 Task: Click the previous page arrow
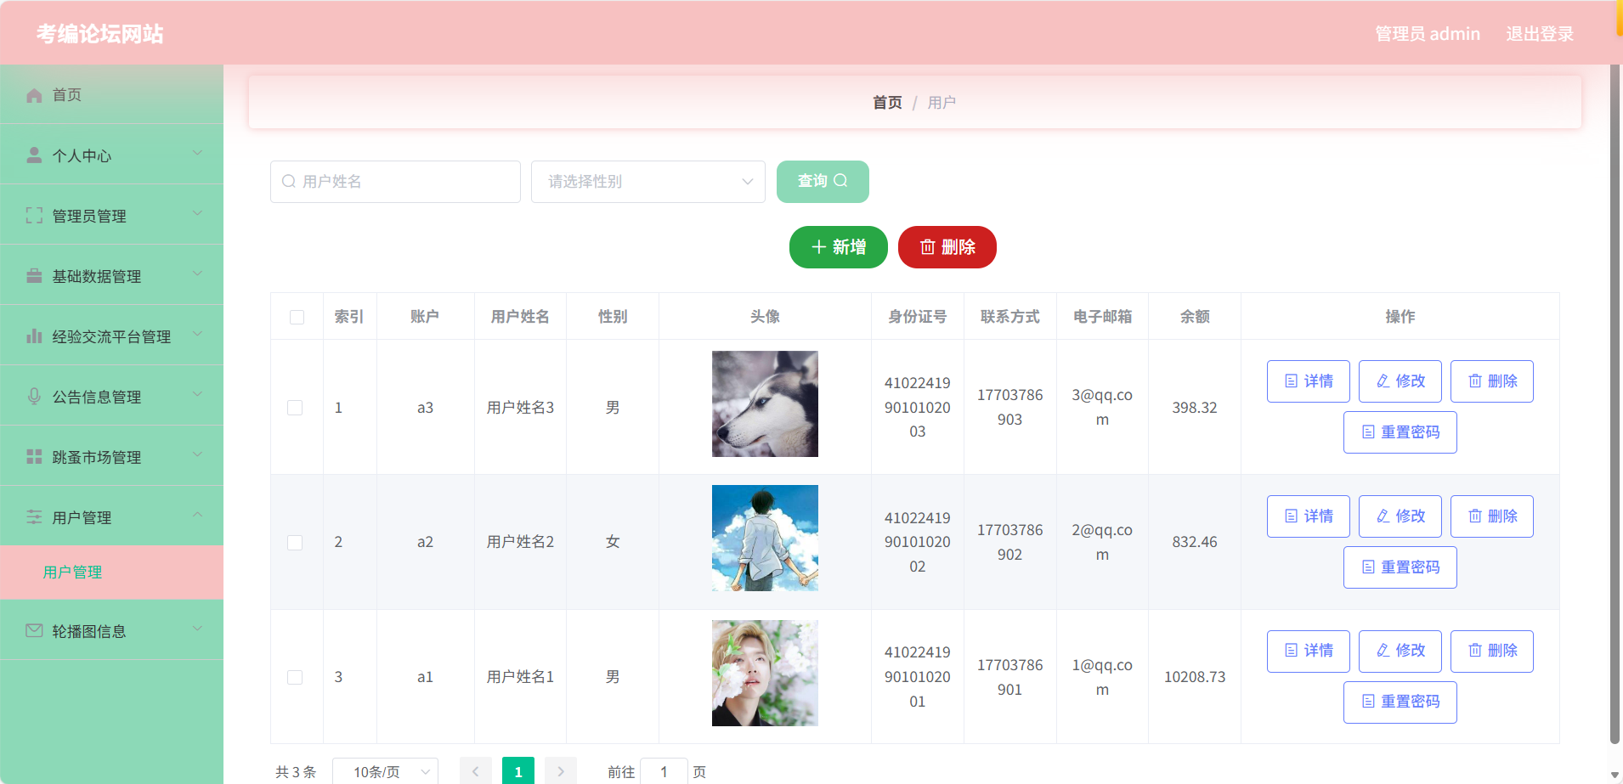pos(476,771)
